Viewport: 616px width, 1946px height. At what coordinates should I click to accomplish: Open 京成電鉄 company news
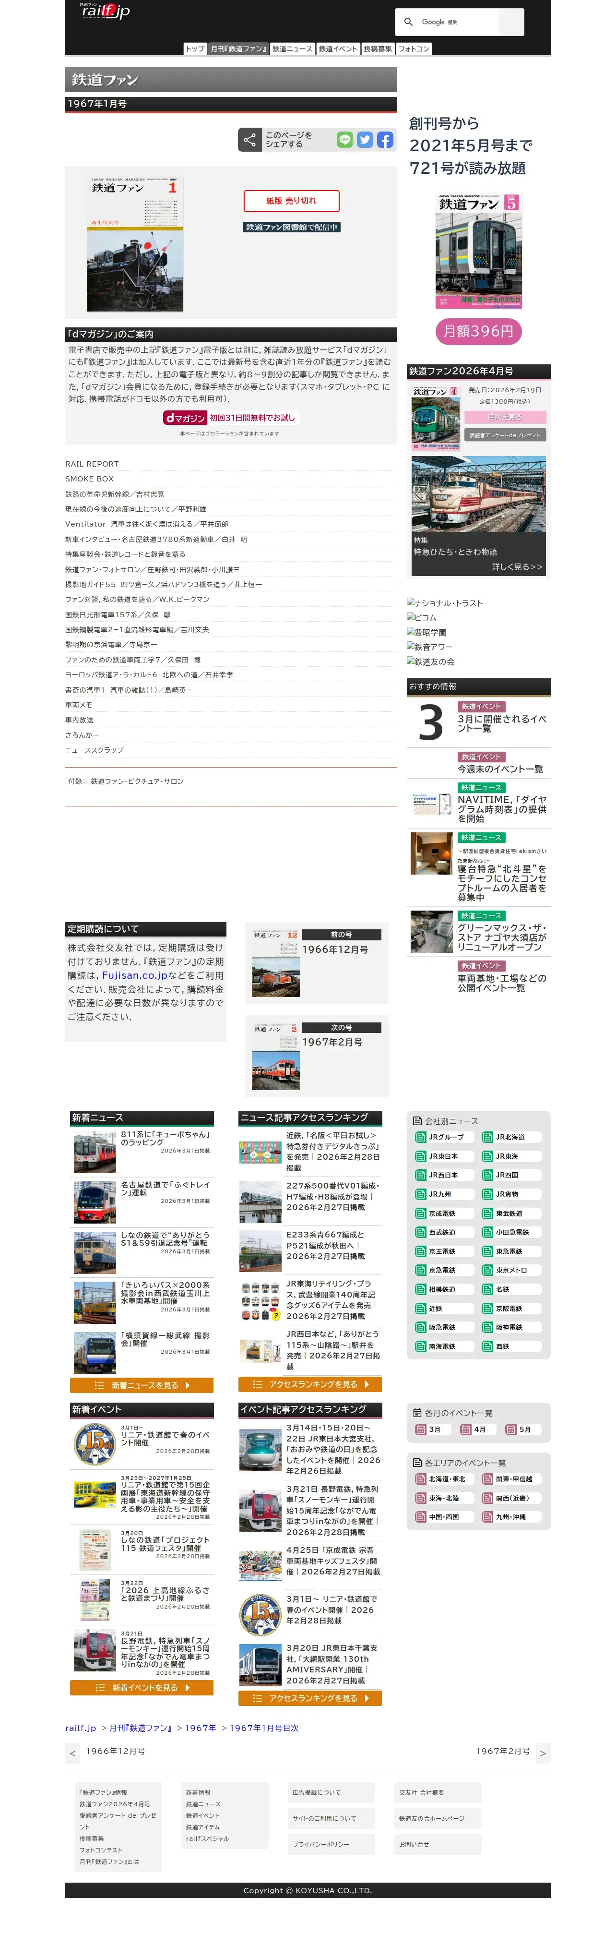click(444, 1213)
